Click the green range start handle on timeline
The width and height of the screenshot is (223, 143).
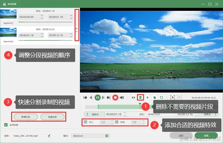[98, 107]
